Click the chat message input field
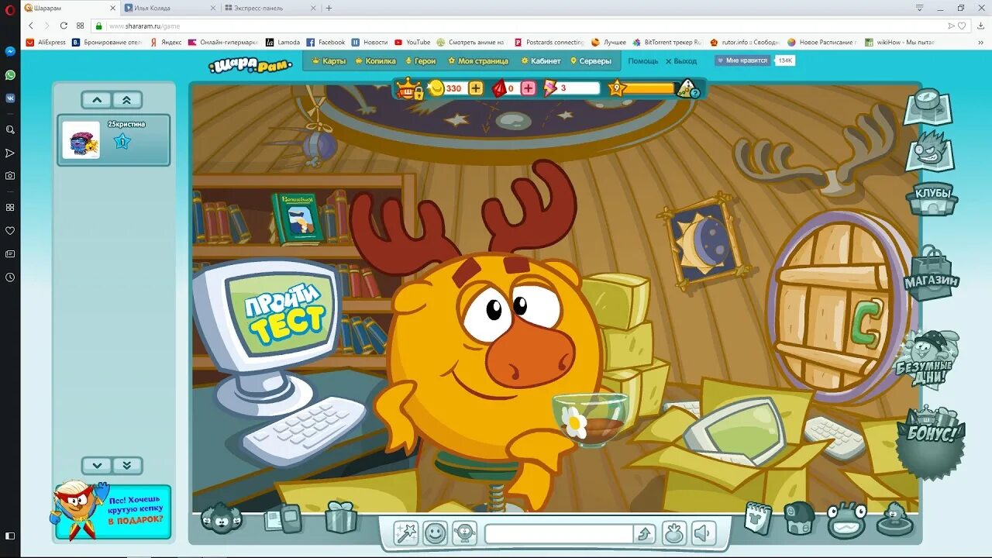Image resolution: width=992 pixels, height=558 pixels. (x=559, y=534)
